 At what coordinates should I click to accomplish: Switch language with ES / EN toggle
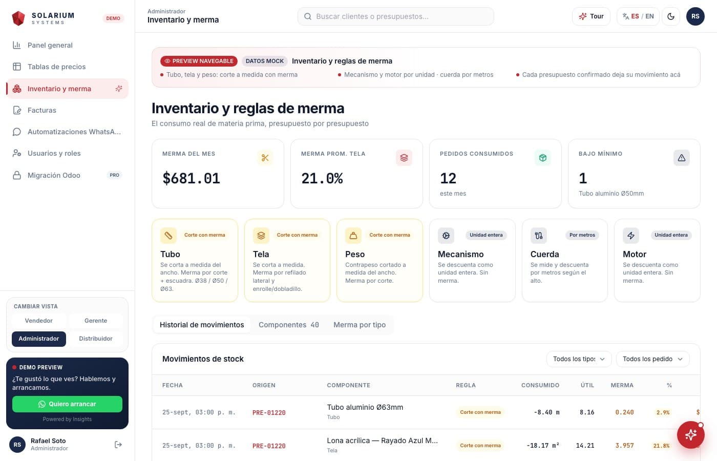638,16
